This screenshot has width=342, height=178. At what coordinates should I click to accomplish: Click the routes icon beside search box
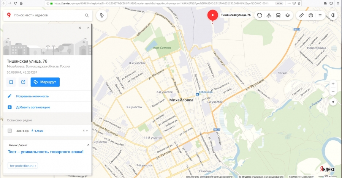[101, 15]
